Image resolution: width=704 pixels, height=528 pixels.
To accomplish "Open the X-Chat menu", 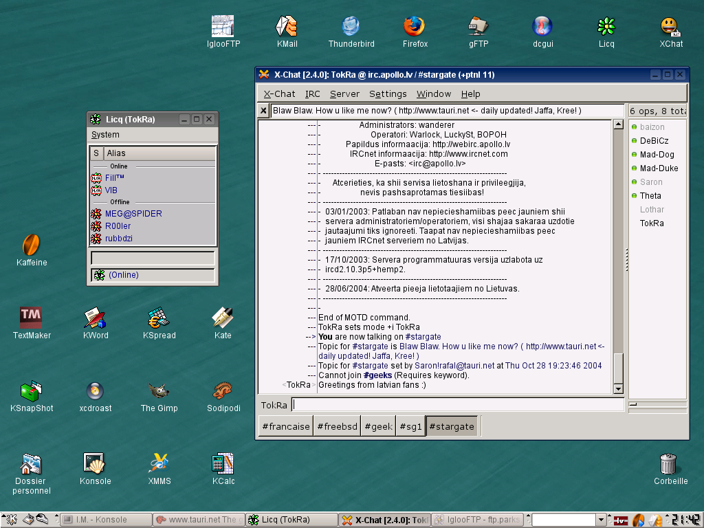I will click(x=279, y=93).
